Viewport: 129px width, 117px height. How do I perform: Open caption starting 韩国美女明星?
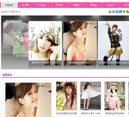click(x=114, y=63)
